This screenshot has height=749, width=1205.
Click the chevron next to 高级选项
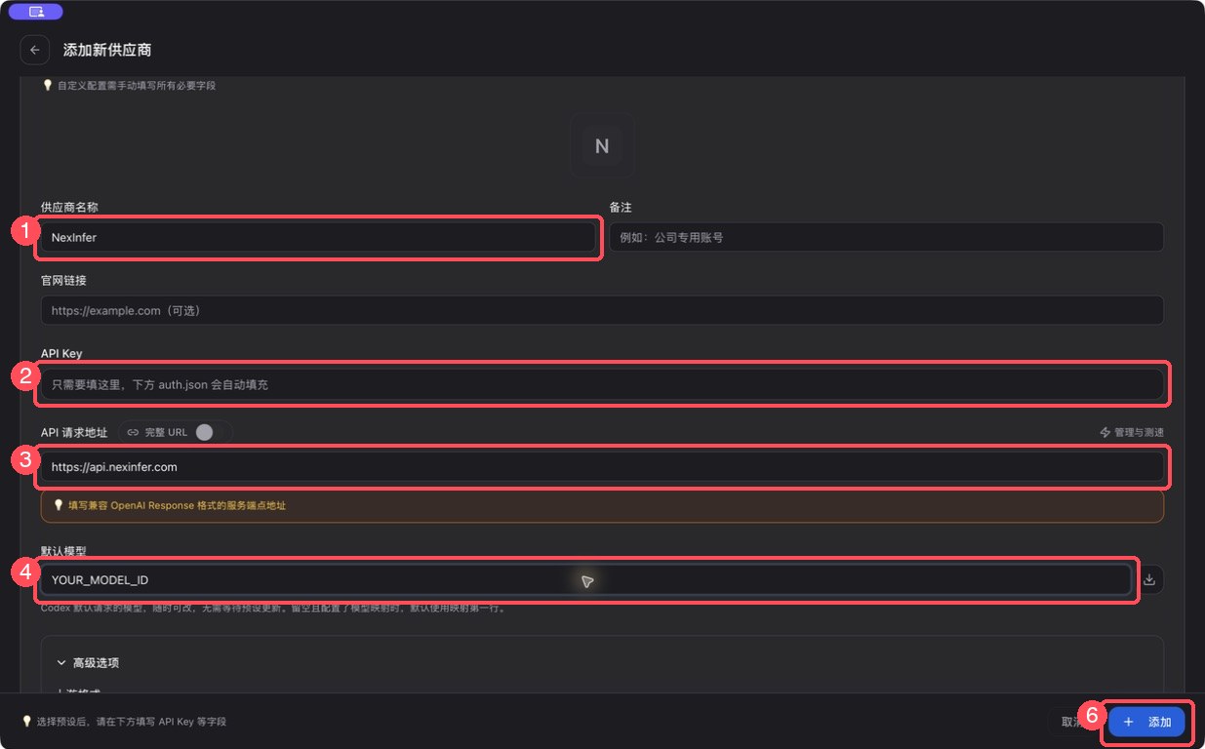(x=62, y=663)
